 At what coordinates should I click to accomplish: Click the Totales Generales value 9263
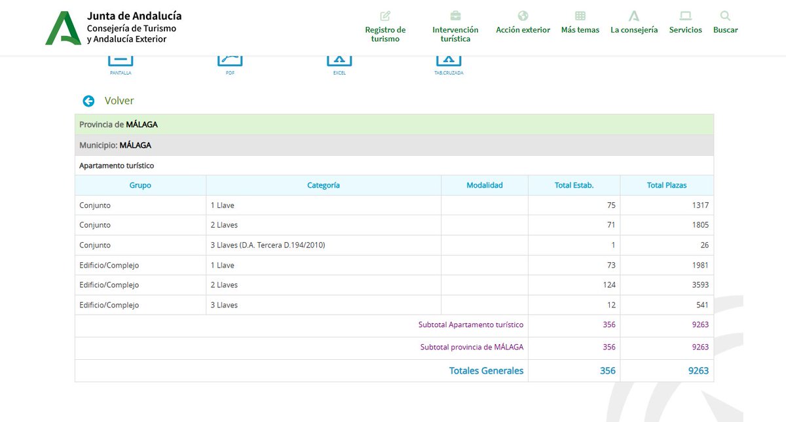pyautogui.click(x=698, y=371)
